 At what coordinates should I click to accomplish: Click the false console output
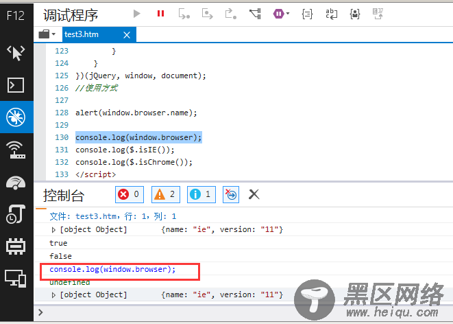coord(61,256)
